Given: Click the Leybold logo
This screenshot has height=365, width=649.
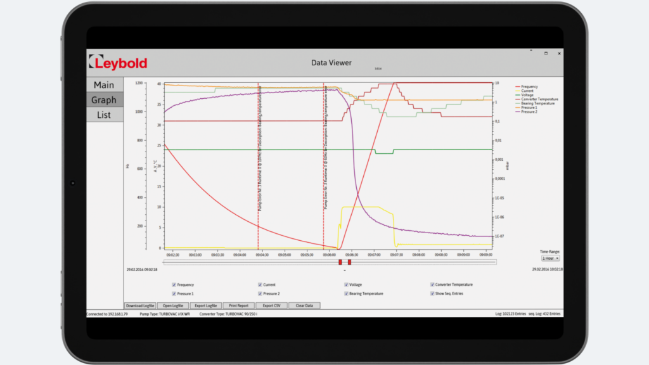Looking at the screenshot, I should pyautogui.click(x=118, y=63).
